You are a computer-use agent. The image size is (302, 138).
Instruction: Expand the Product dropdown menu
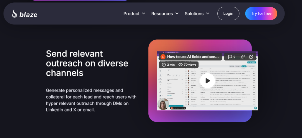tap(132, 14)
